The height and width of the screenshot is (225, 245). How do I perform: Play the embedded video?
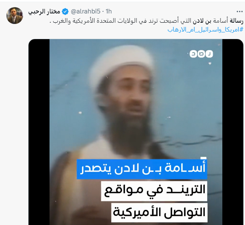136,132
